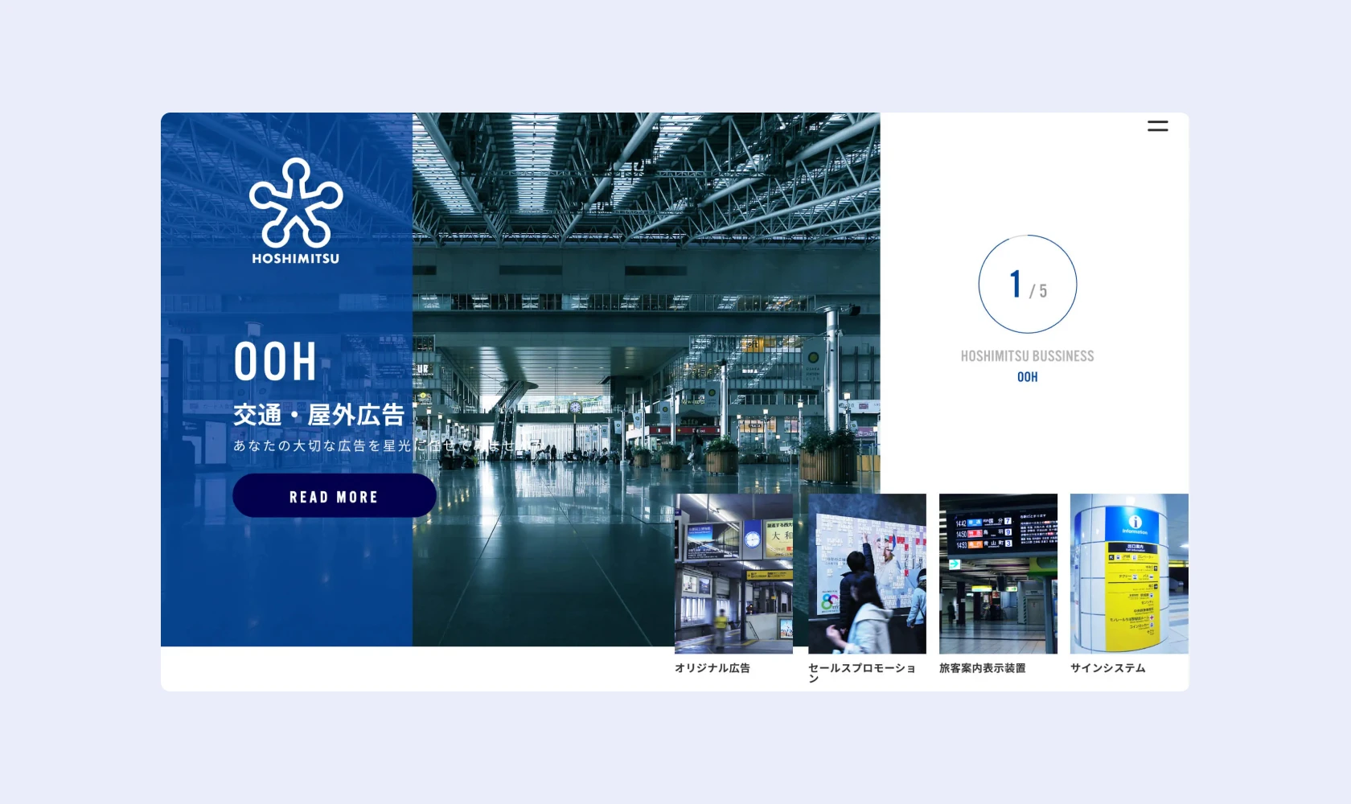Viewport: 1351px width, 804px height.
Task: Click the サインシステム caption
Action: pos(1108,668)
